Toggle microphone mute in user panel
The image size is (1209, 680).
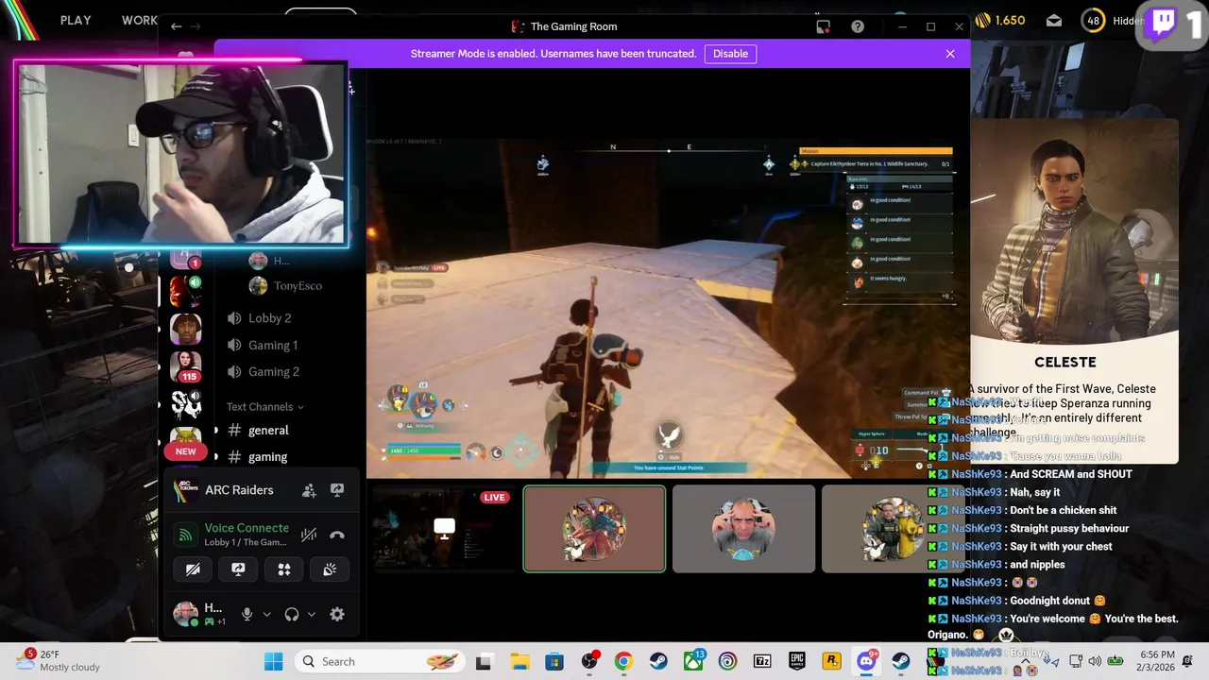tap(247, 614)
